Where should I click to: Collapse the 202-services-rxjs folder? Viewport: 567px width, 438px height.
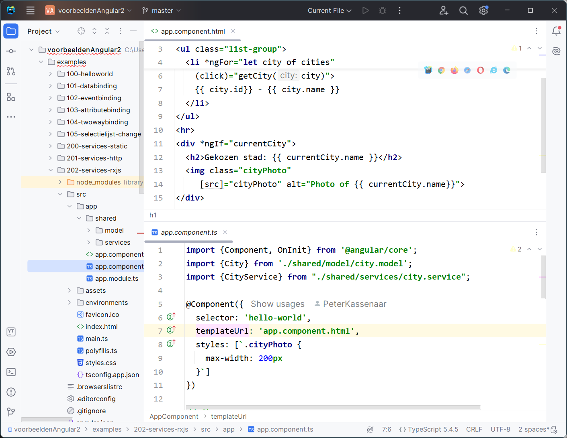point(51,170)
